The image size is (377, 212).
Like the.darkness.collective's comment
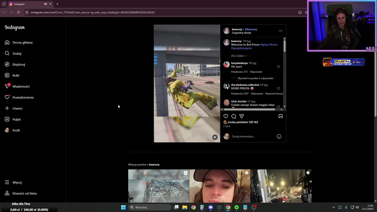(x=278, y=89)
